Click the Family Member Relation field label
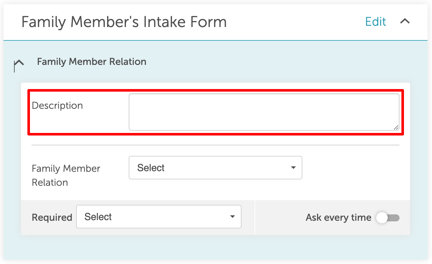 [66, 175]
